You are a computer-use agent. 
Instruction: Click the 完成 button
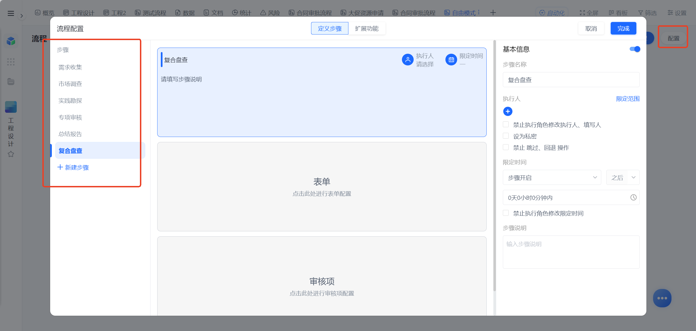pos(623,28)
